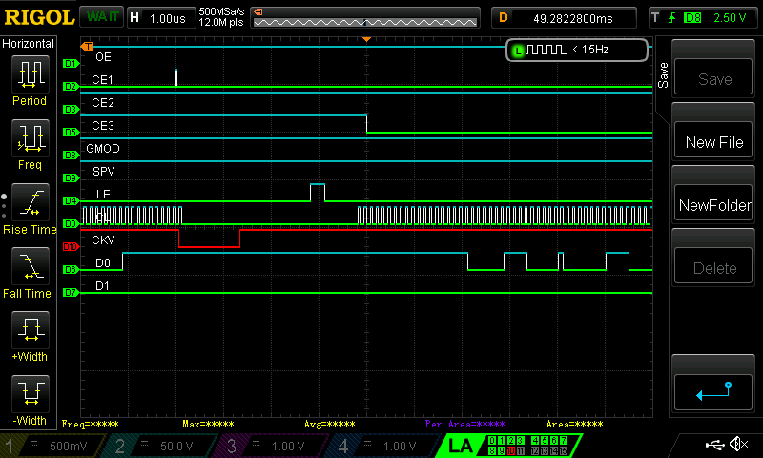Click the orange trigger position marker
The image size is (763, 458).
(x=366, y=39)
